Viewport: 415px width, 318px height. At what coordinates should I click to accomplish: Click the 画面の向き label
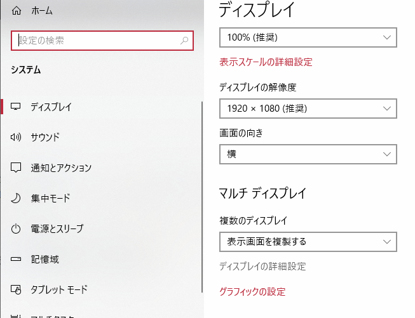241,133
